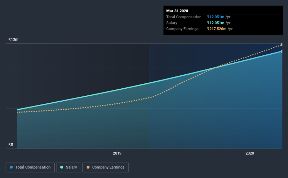
Task: Click the Mar 31 2020 tooltip date
Action: tap(177, 11)
